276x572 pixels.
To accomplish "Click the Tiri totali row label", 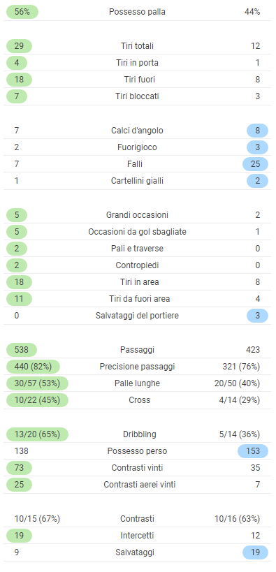I will click(137, 46).
